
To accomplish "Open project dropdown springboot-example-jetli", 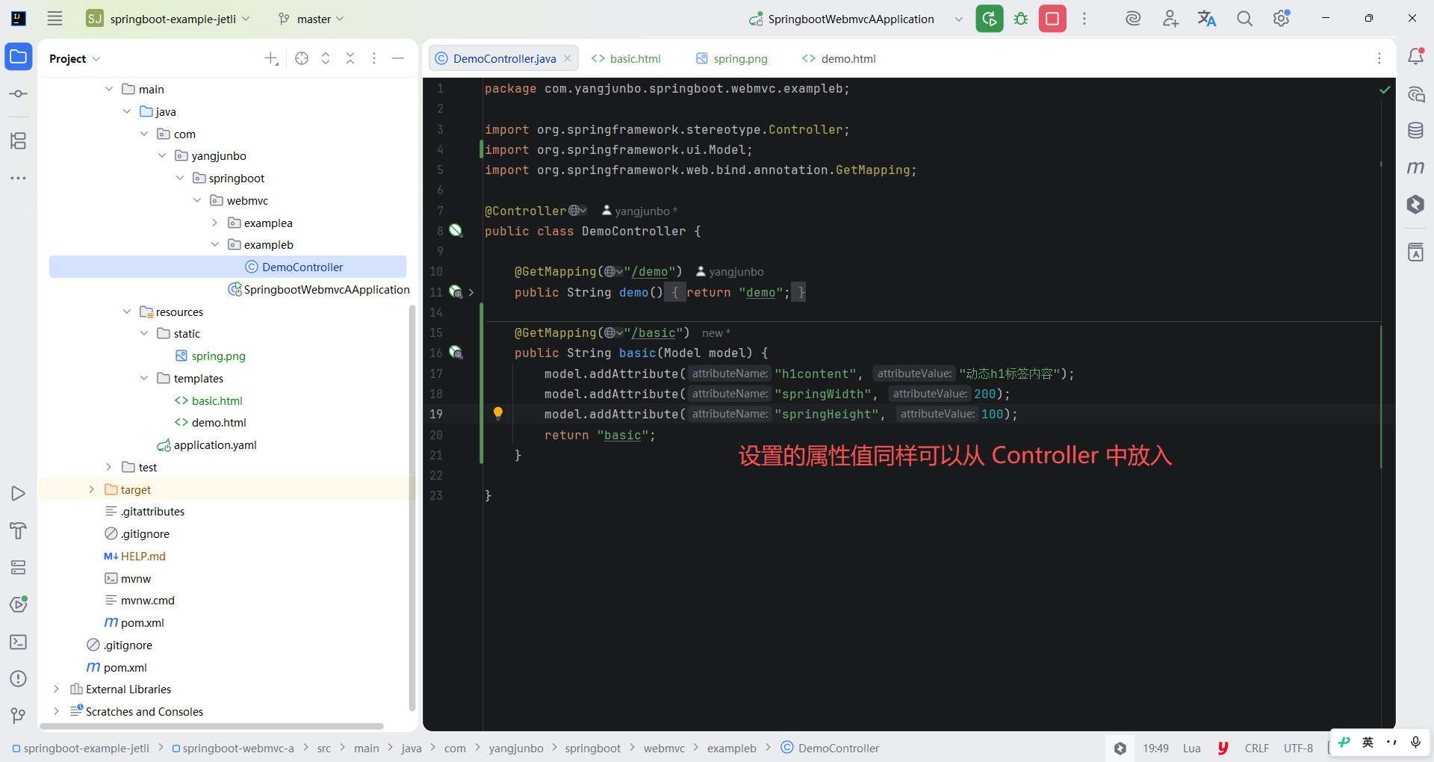I will [x=168, y=19].
